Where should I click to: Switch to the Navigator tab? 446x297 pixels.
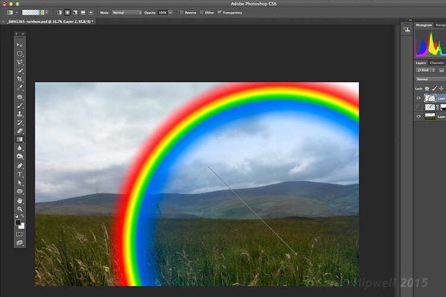point(440,25)
